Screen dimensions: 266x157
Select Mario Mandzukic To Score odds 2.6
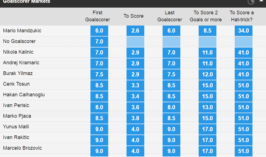[x=135, y=31]
